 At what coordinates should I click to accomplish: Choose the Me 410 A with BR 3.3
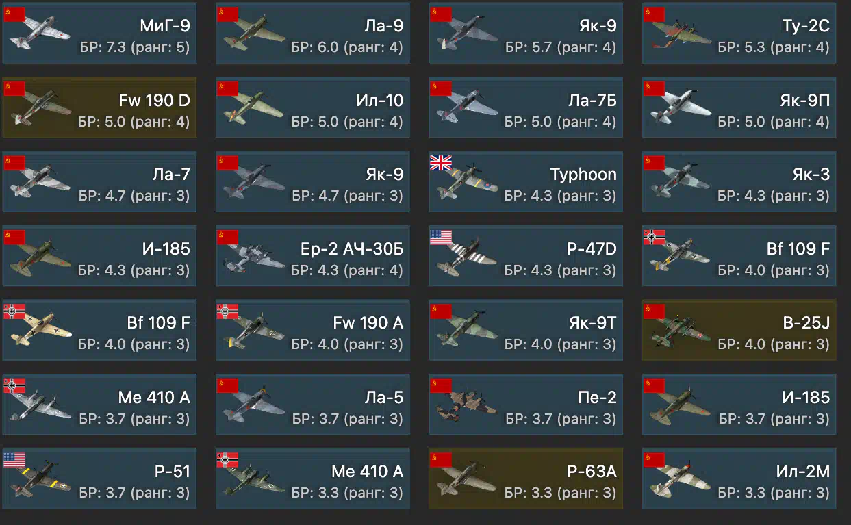pyautogui.click(x=313, y=478)
